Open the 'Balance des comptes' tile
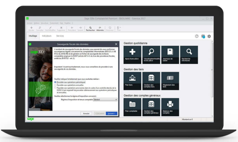This screenshot has width=238, height=142. pyautogui.click(x=170, y=107)
